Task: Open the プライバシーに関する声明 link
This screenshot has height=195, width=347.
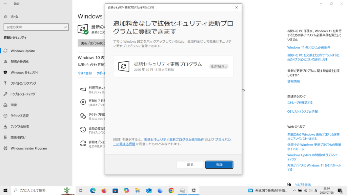Action: pos(172,142)
